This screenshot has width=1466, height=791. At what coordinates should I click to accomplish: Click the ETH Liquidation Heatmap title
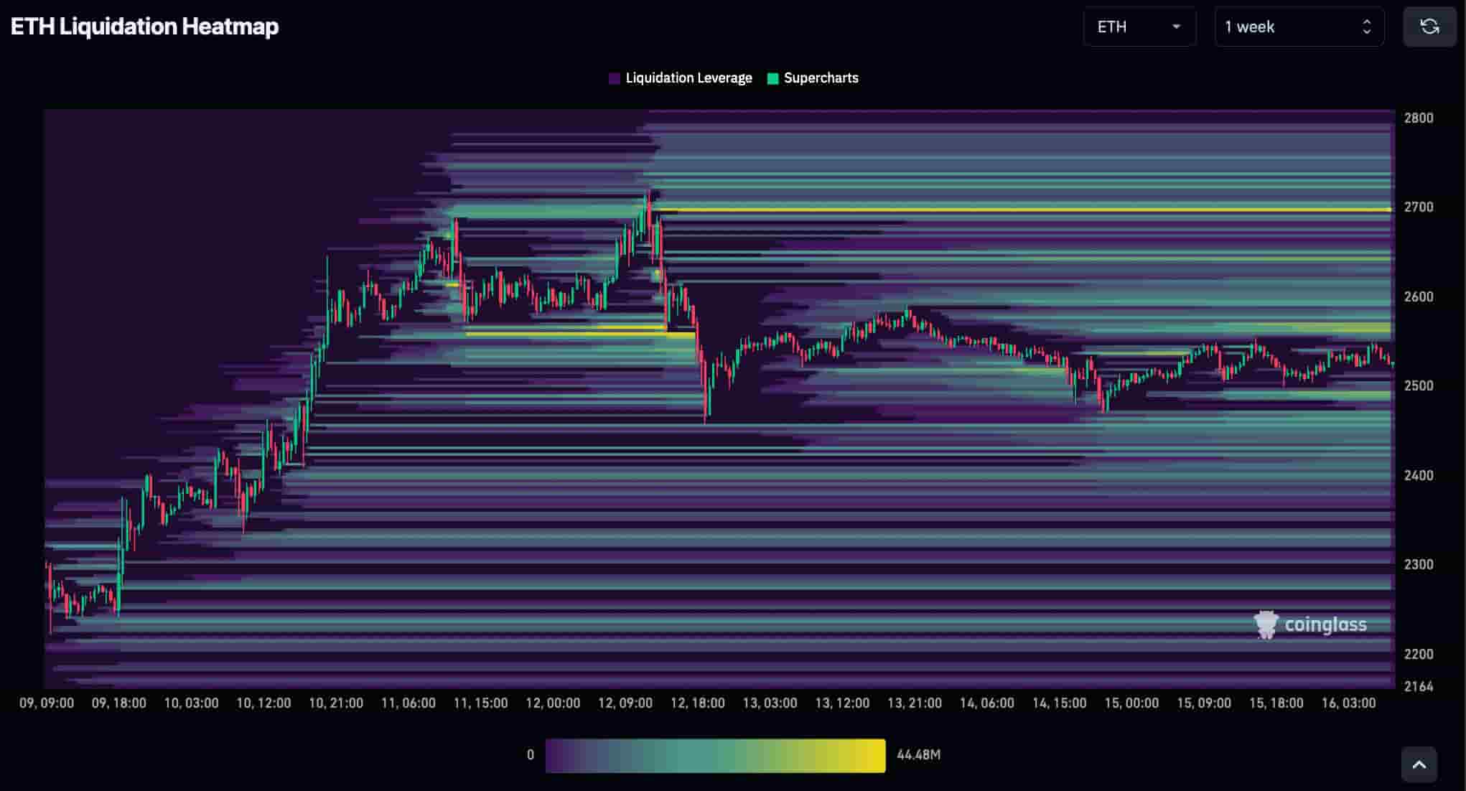144,27
